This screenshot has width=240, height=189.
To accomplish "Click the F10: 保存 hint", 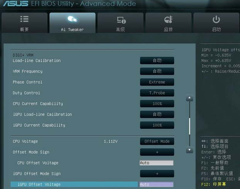I will [211, 179].
